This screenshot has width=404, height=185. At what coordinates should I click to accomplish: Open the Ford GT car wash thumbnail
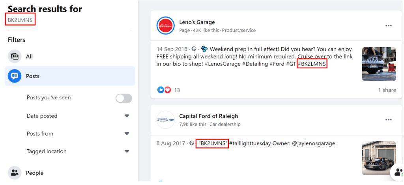[379, 64]
